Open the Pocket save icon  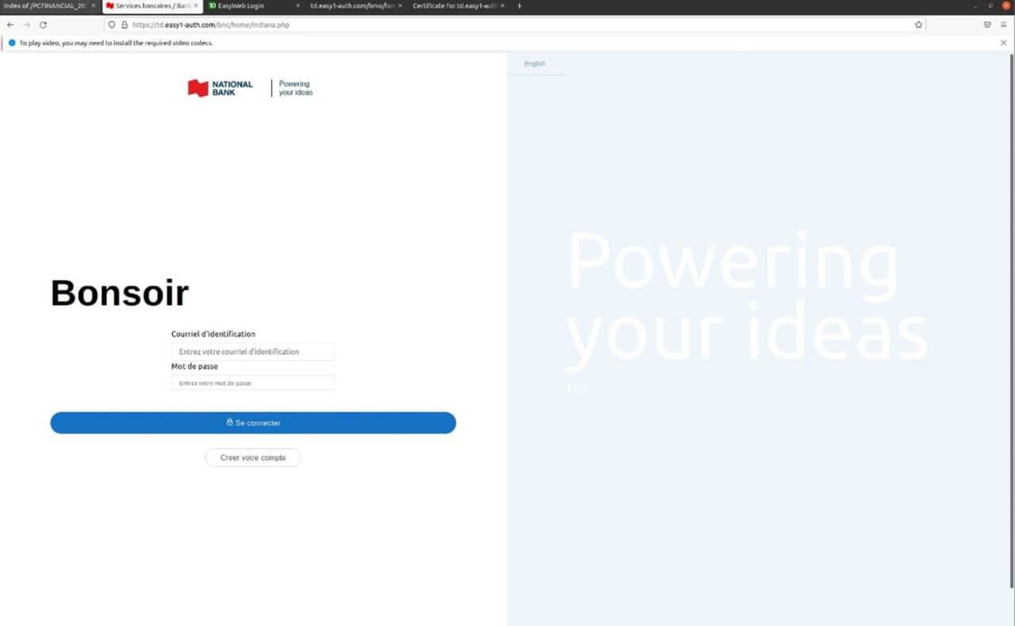pyautogui.click(x=987, y=25)
